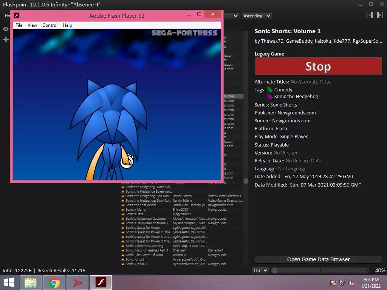Click the game title Sonic Shorts: Volume 1
Viewport: 387px width, 290px height.
[x=288, y=31]
